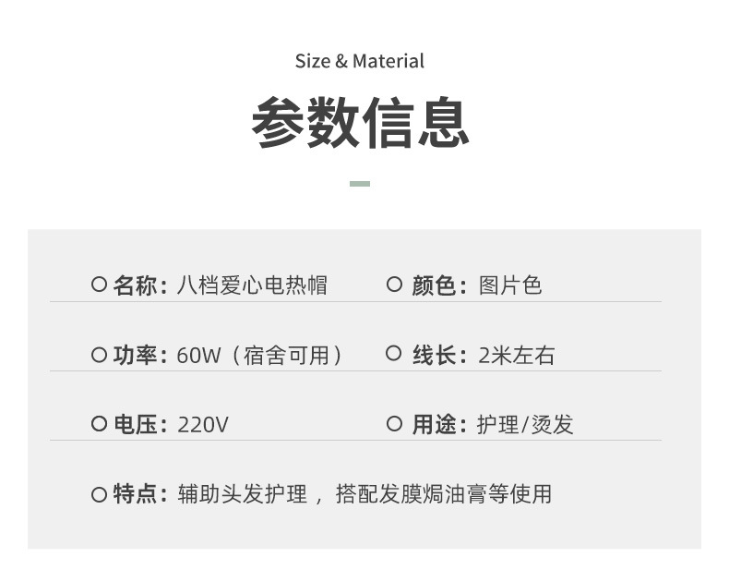Click the text 搭配发膜焗油膏等使用

(444, 494)
